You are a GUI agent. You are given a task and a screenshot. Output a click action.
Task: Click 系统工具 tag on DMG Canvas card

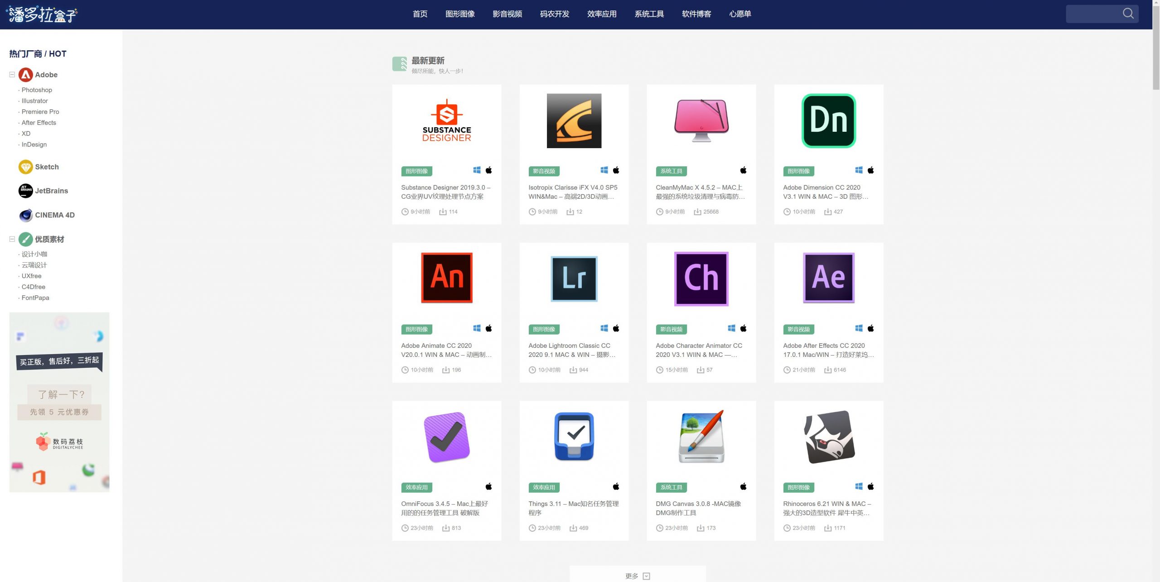tap(671, 487)
